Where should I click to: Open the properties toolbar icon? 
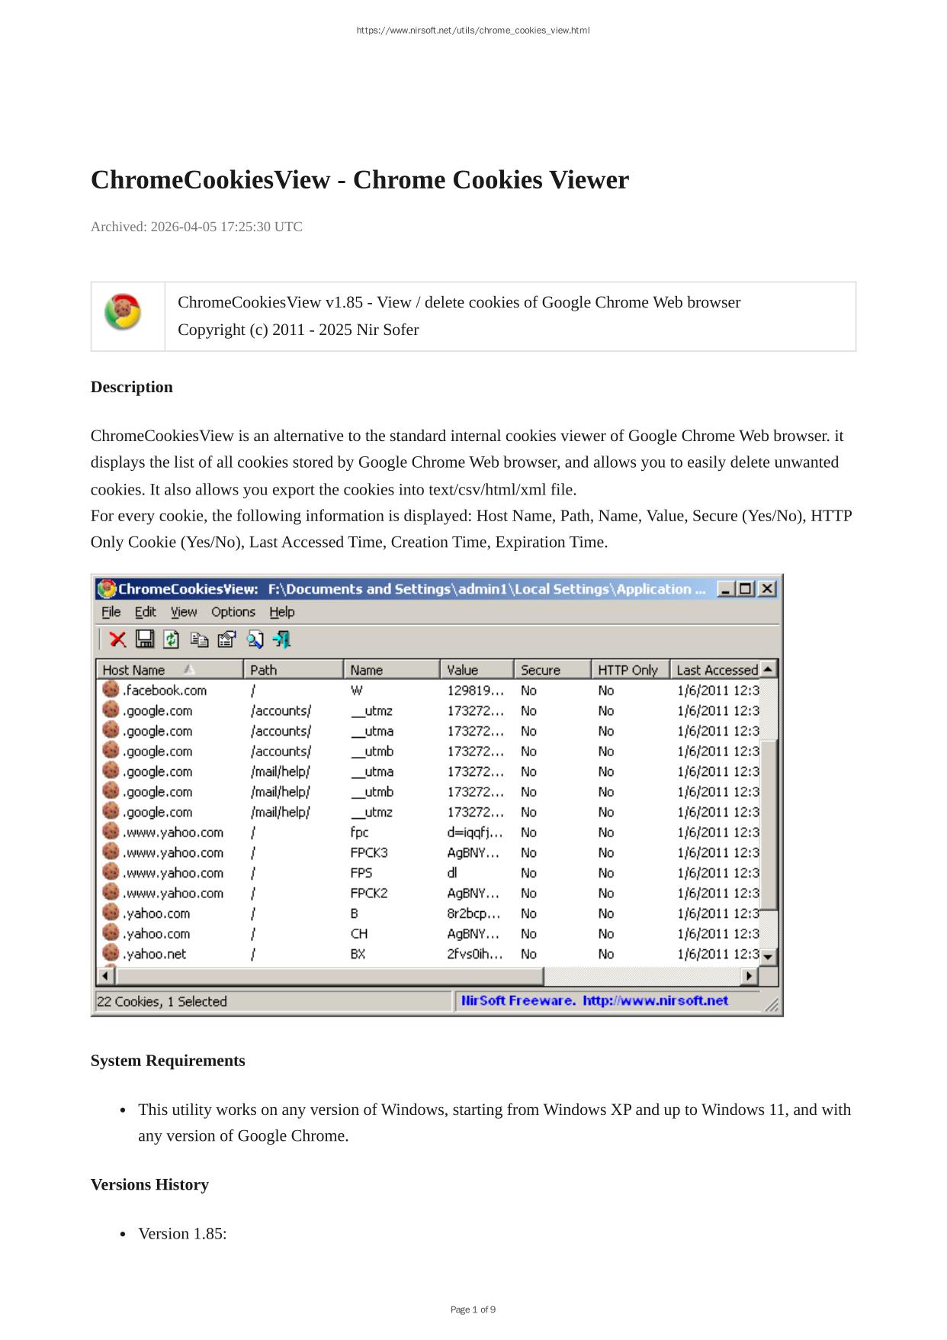click(226, 639)
